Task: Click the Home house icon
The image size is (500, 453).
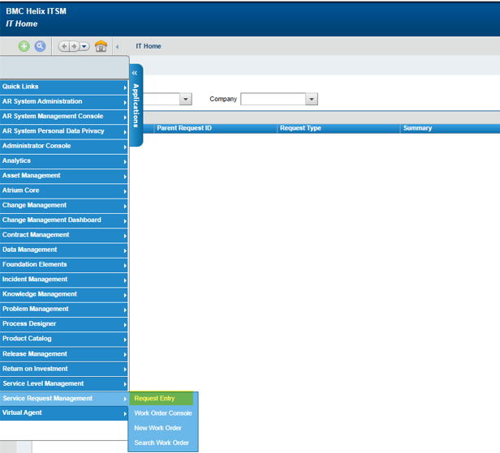Action: point(101,46)
